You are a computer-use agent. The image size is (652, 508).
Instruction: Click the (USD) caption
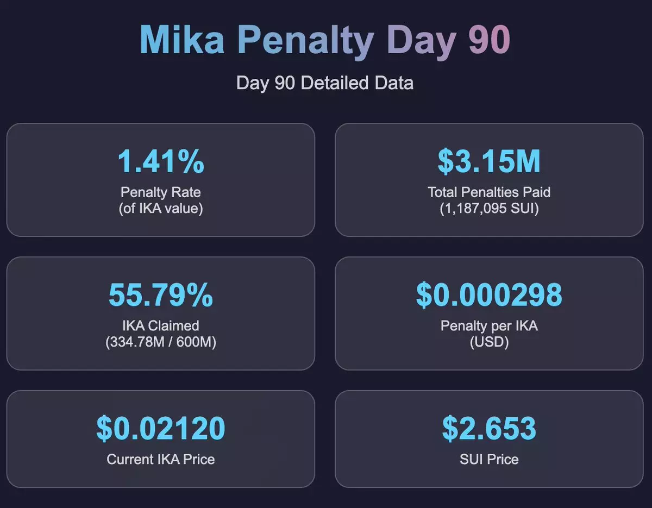click(489, 342)
